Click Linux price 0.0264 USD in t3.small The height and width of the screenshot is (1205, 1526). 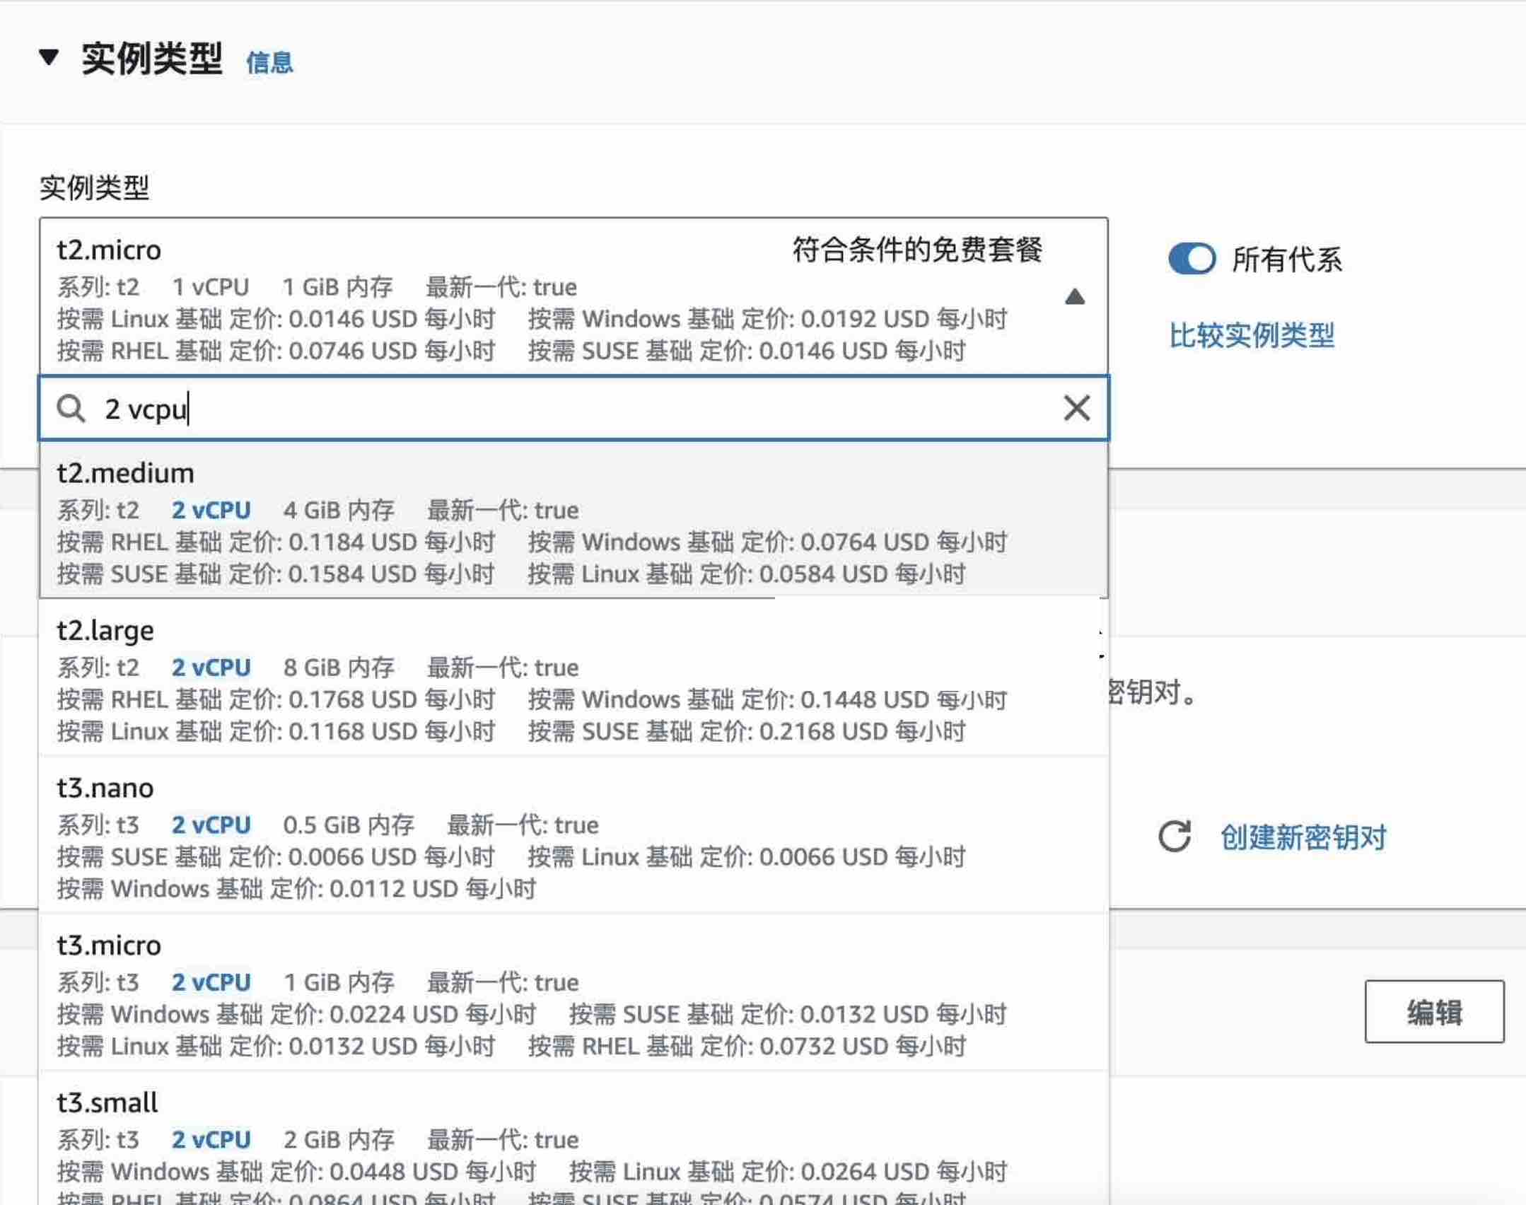coord(788,1172)
